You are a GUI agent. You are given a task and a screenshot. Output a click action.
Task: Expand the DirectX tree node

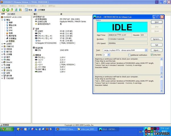click(2, 62)
